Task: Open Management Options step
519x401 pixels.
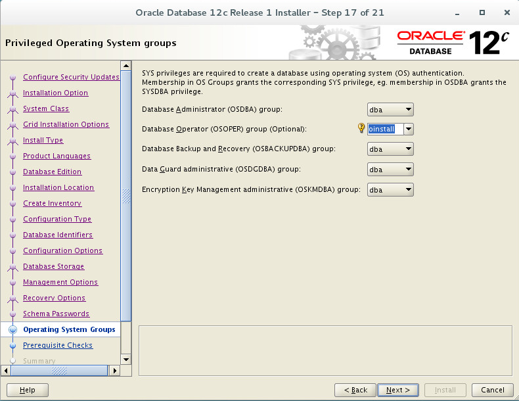Action: click(60, 282)
